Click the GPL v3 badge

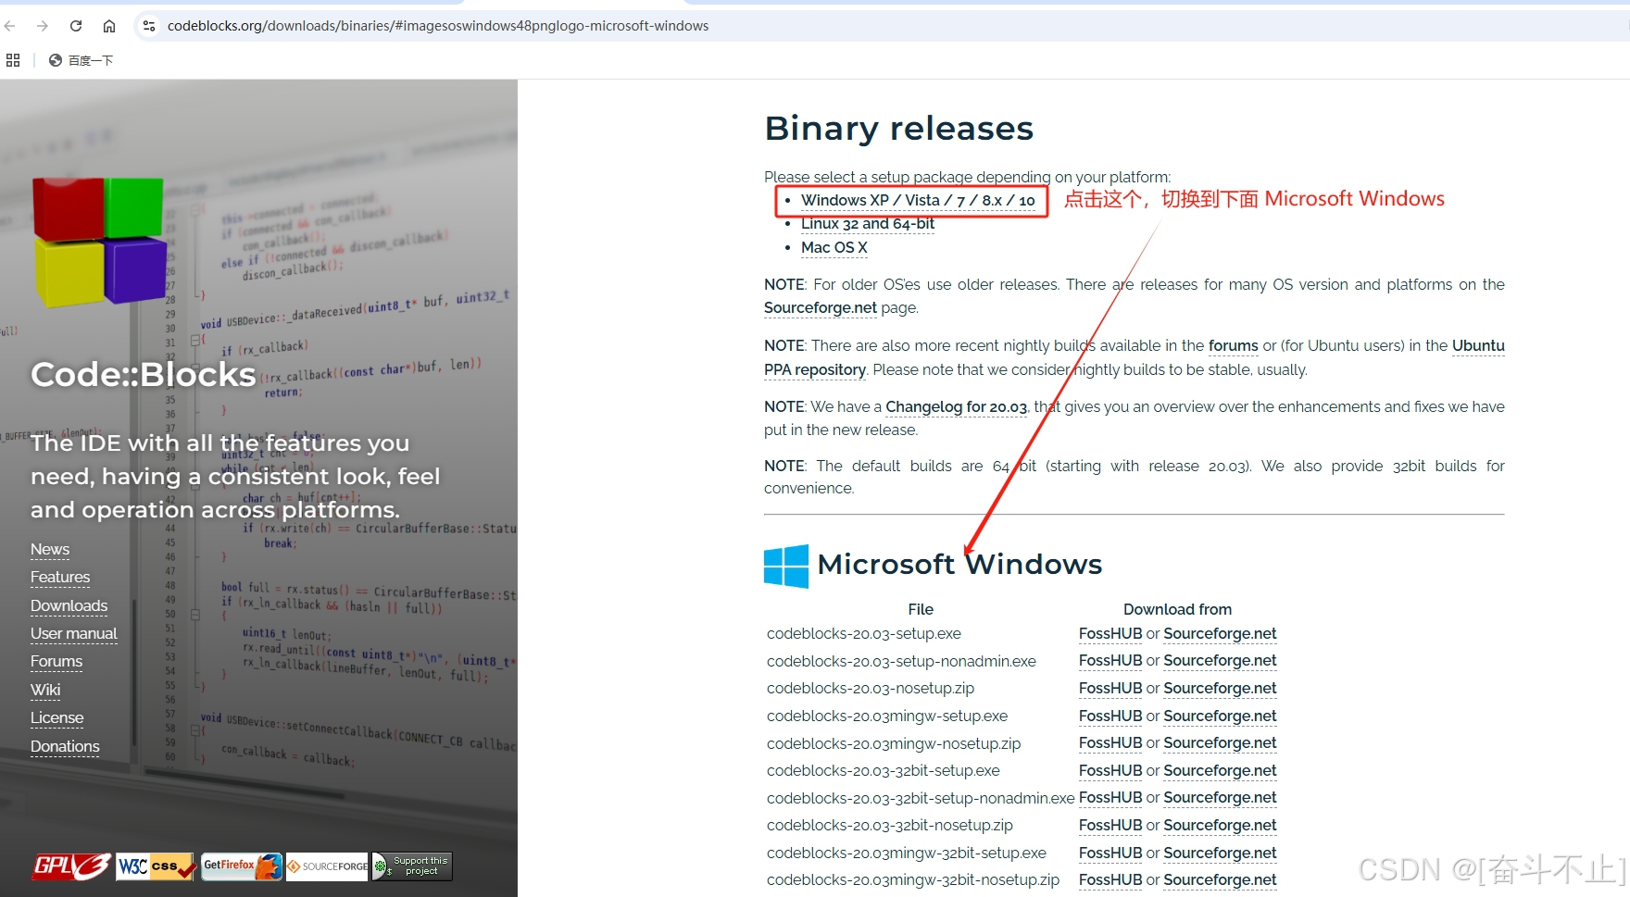pyautogui.click(x=72, y=866)
